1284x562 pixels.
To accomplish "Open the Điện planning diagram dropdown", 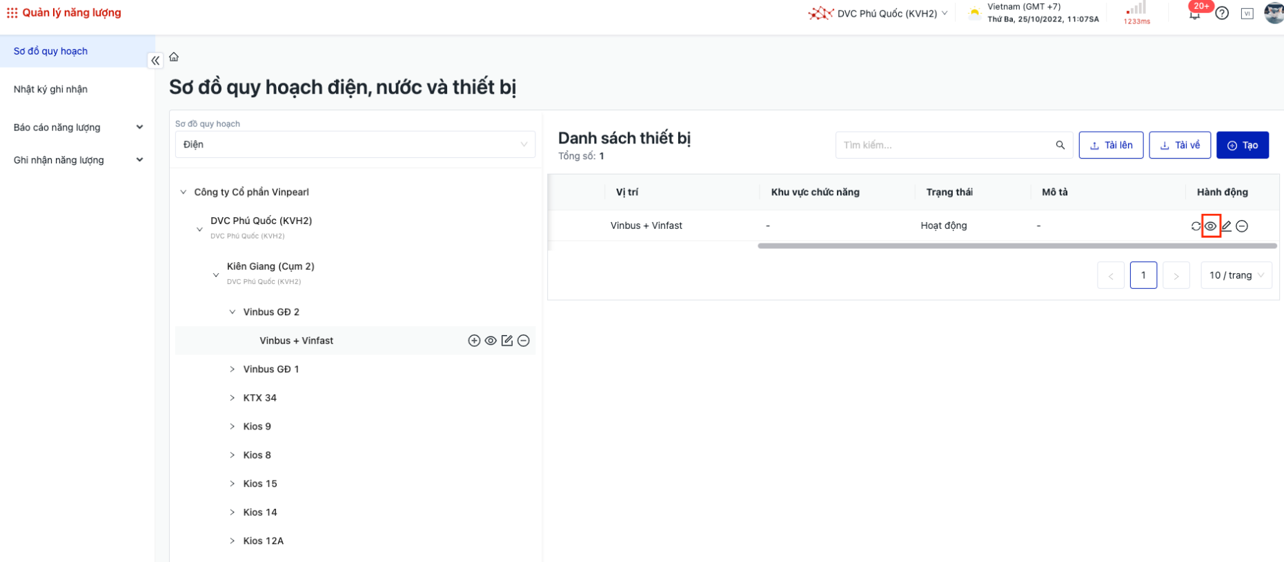I will click(x=355, y=145).
